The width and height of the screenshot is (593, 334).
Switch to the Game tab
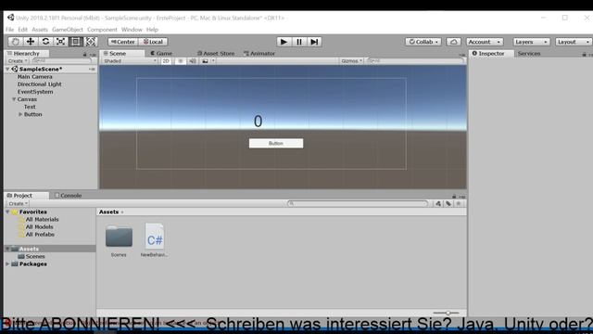[161, 54]
